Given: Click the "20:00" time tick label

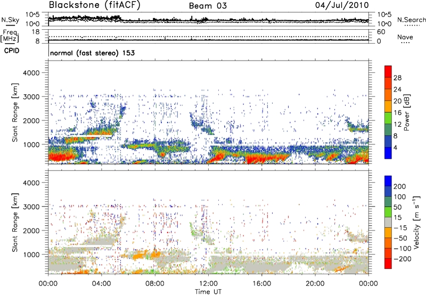Looking at the screenshot, I should [x=315, y=284].
